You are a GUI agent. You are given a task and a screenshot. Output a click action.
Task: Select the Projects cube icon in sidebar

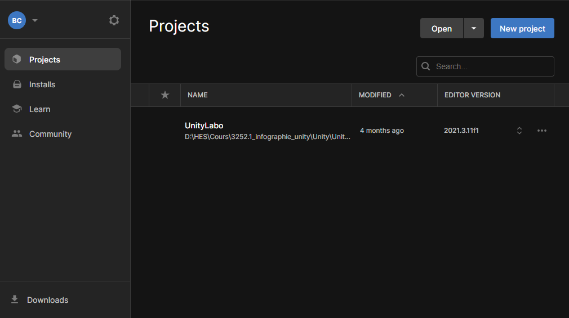coord(17,59)
